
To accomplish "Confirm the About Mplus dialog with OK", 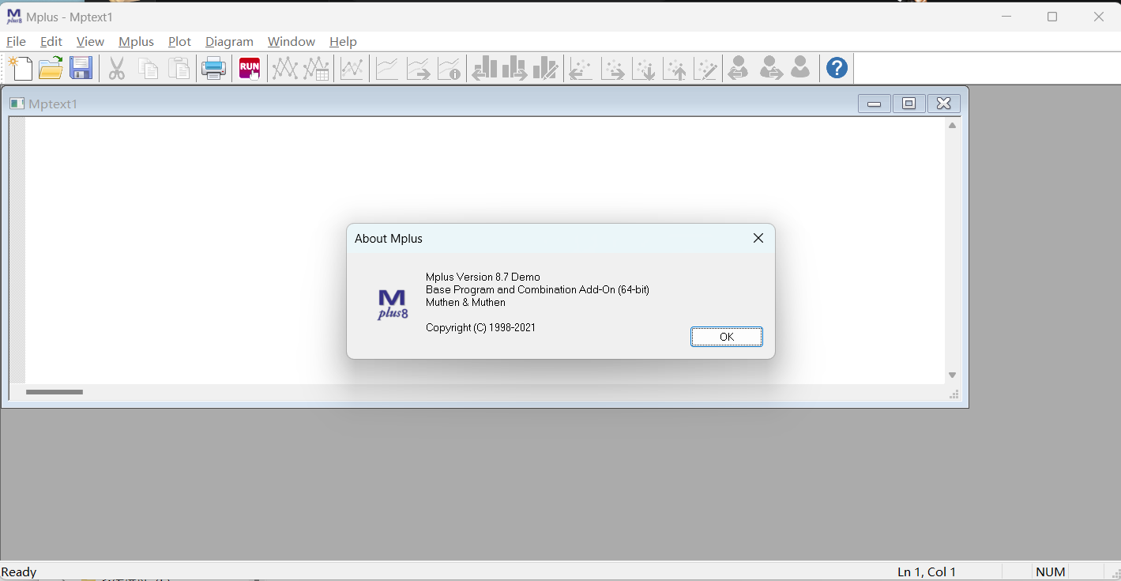I will [x=727, y=337].
